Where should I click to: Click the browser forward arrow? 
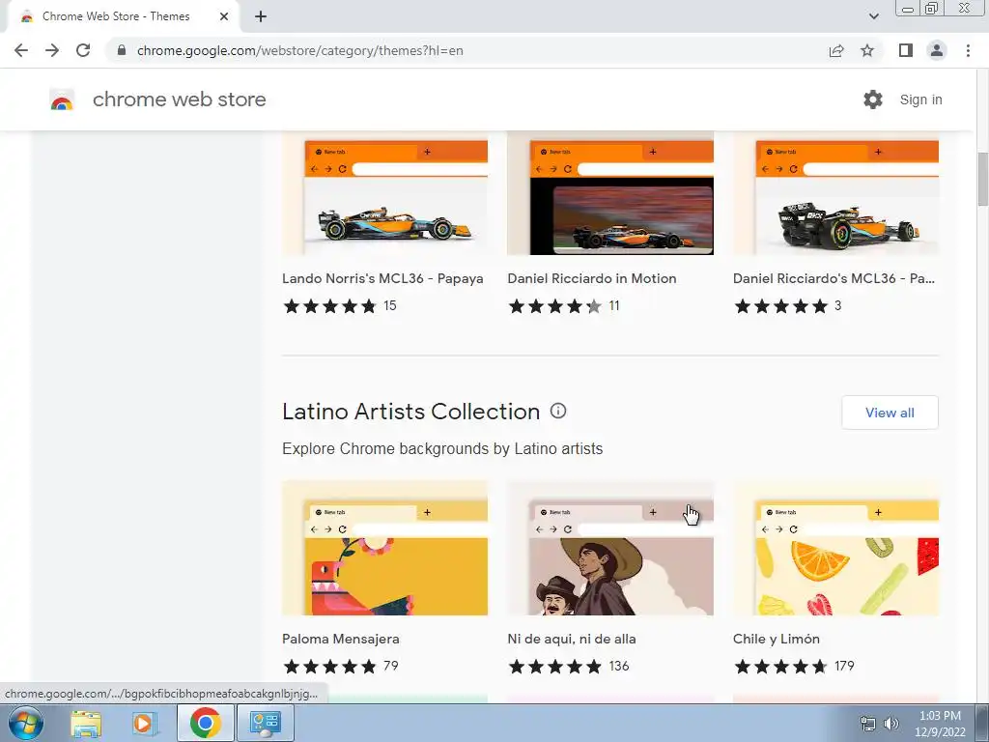click(52, 50)
